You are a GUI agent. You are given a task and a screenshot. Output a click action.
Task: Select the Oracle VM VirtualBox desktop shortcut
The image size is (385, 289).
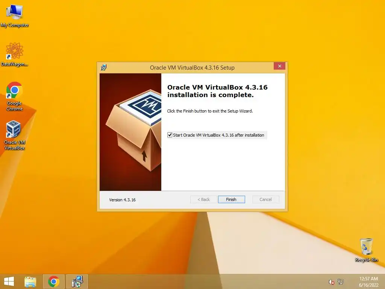click(x=15, y=135)
